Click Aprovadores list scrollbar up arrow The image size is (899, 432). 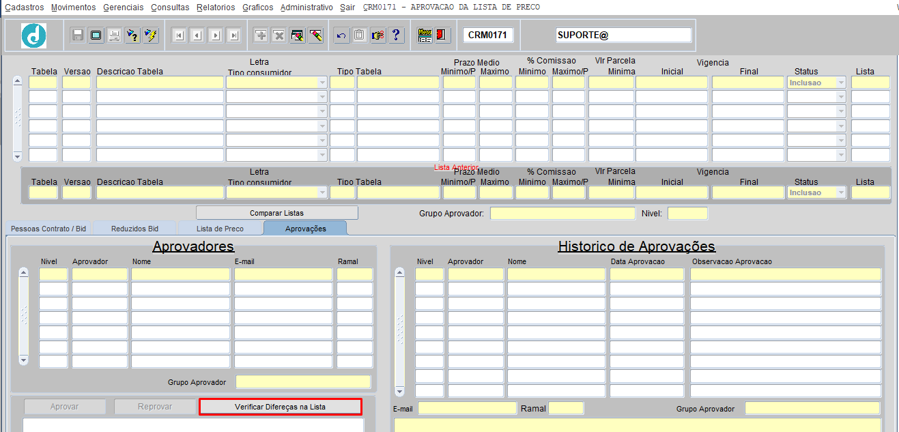click(x=24, y=273)
